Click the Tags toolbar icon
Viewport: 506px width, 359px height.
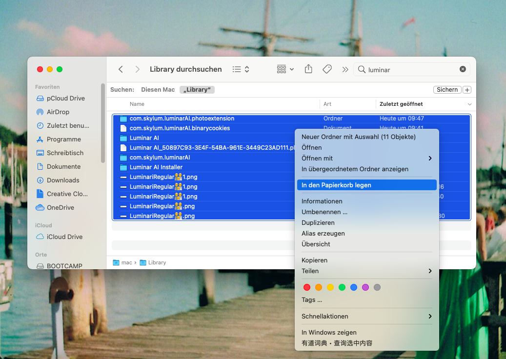point(327,69)
